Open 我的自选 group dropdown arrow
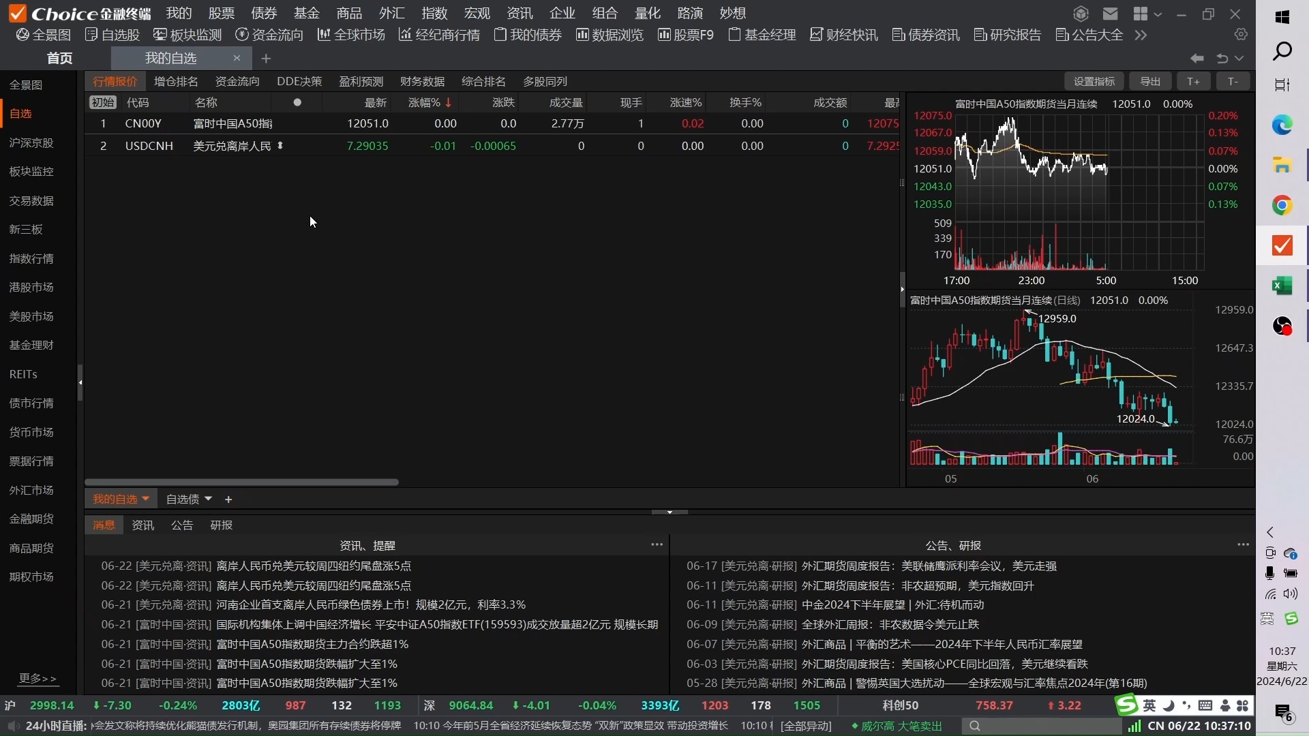Image resolution: width=1309 pixels, height=736 pixels. (145, 499)
